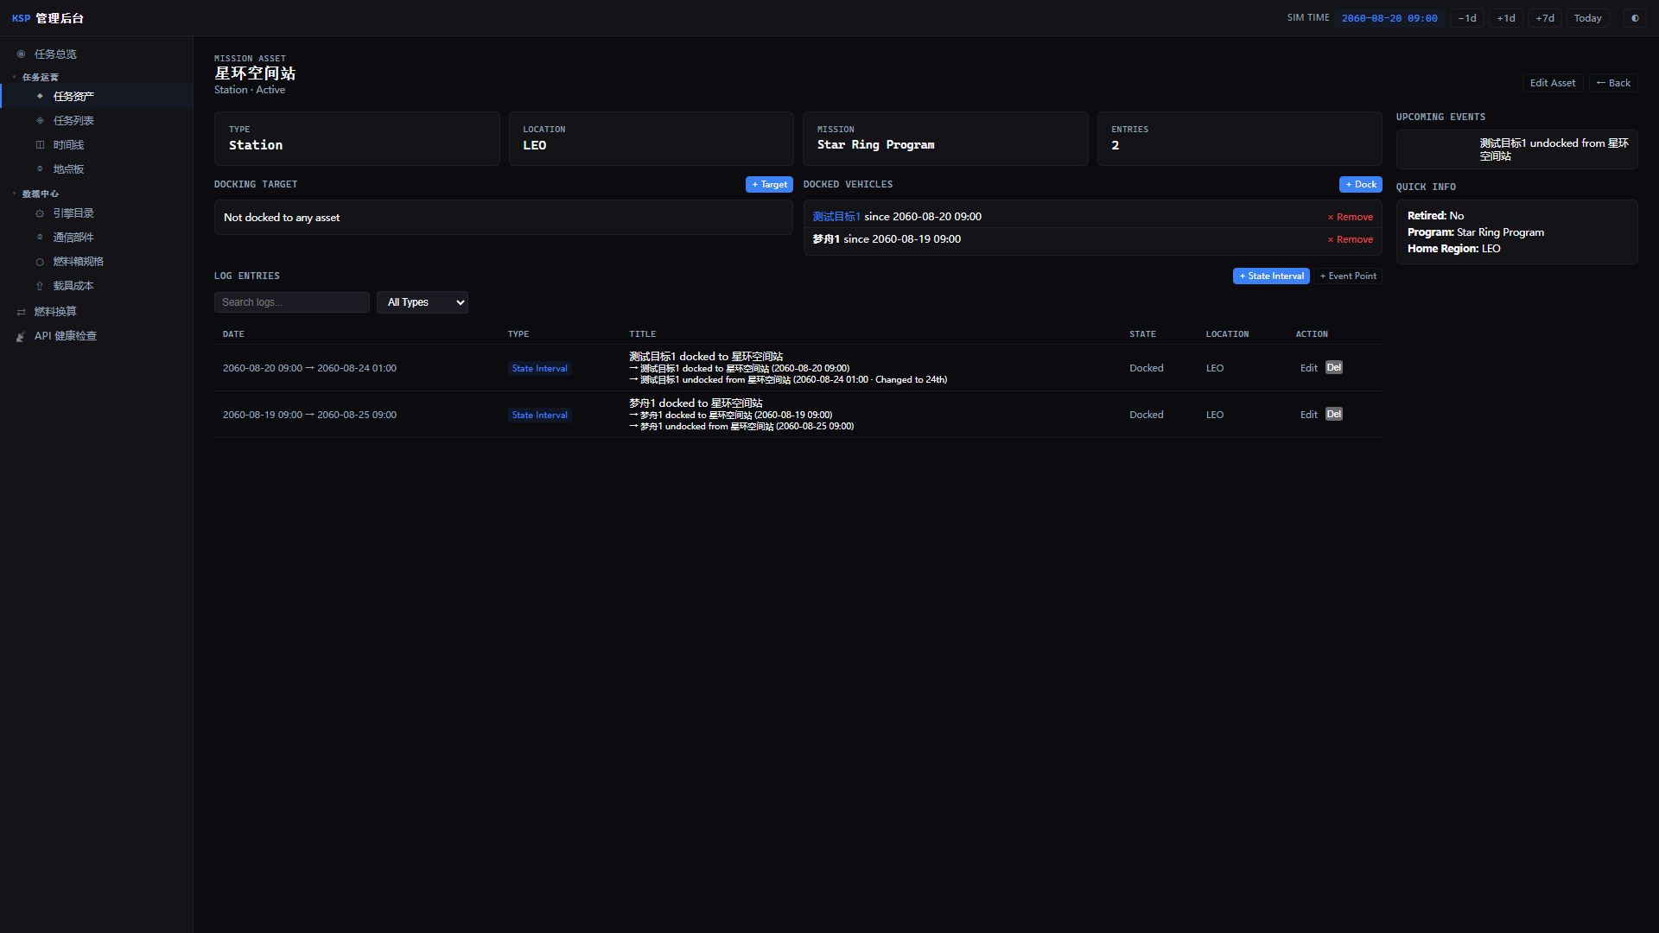The height and width of the screenshot is (933, 1659).
Task: Click the DATE column header
Action: pos(233,334)
